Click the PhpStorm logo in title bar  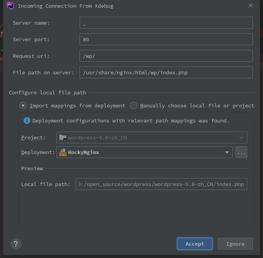[x=10, y=6]
